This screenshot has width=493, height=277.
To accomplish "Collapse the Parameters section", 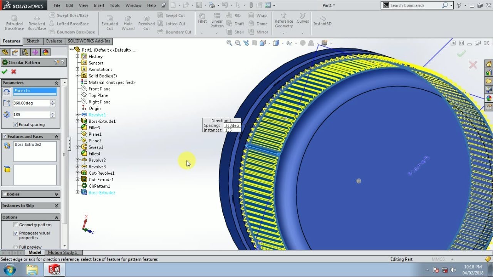I will click(57, 83).
